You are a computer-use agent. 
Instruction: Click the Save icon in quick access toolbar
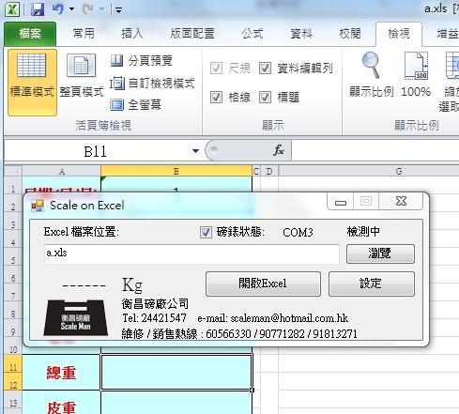[38, 9]
